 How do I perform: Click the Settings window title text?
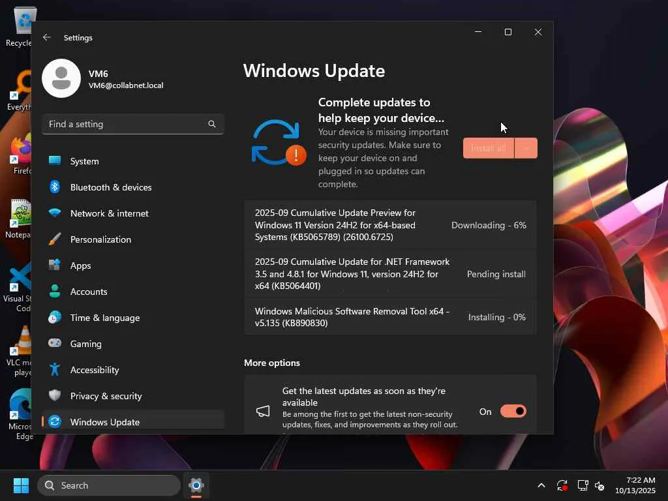[78, 37]
